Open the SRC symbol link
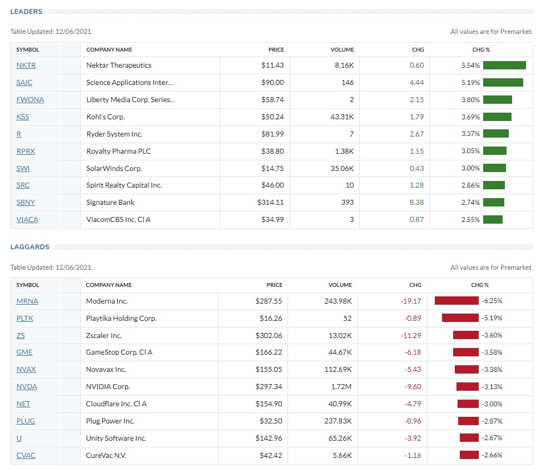Screen dimensions: 541x469 23,185
